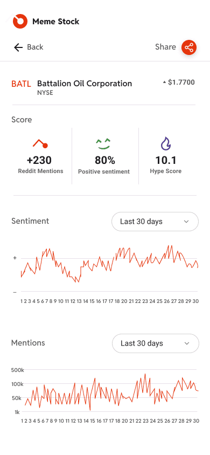
Task: Select the Reddit Mentions trend icon
Action: pyautogui.click(x=40, y=143)
